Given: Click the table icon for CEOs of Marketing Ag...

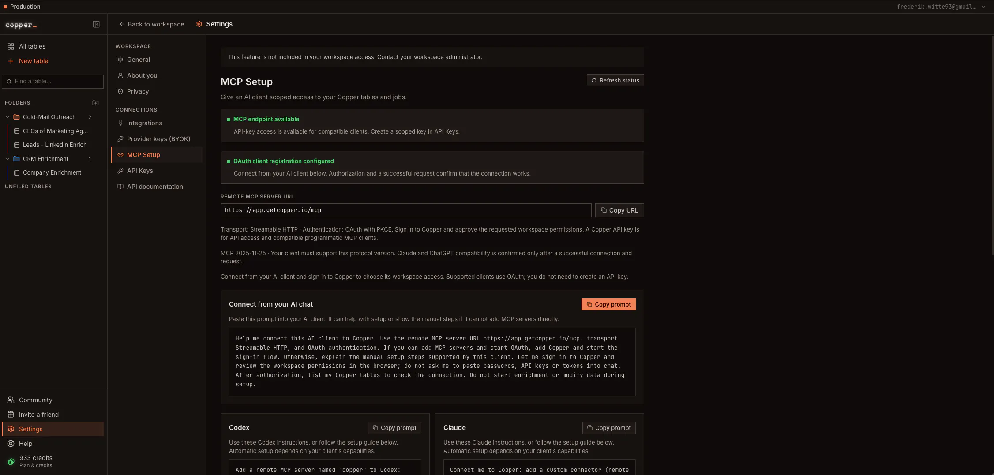Looking at the screenshot, I should [17, 131].
